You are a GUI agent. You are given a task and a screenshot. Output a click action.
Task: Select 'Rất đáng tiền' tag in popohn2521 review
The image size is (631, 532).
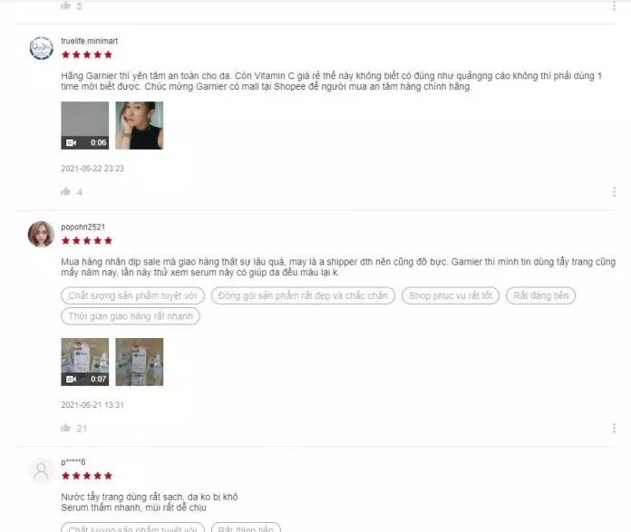tap(541, 295)
